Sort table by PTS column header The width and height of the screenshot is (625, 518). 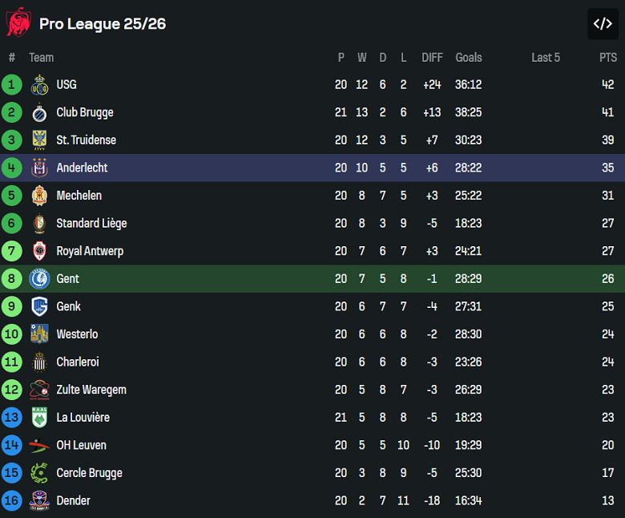pyautogui.click(x=608, y=58)
